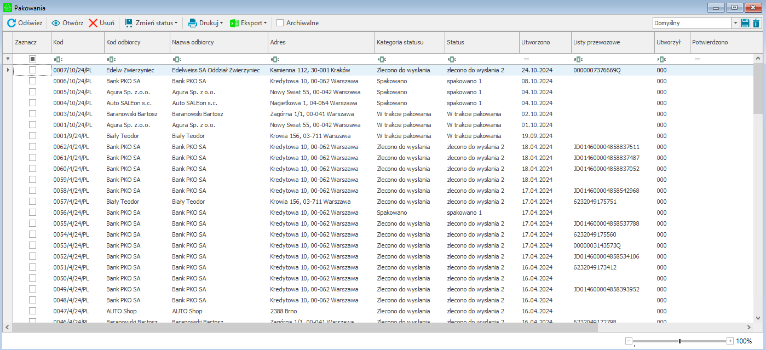The height and width of the screenshot is (350, 766).
Task: Click the Zmień status icon
Action: click(129, 23)
